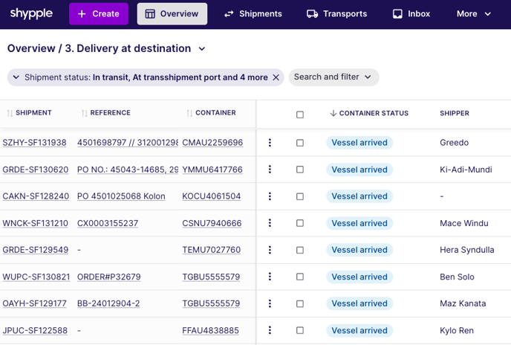Open row menu for OAYH-SF129177
This screenshot has height=345, width=511.
tap(270, 303)
